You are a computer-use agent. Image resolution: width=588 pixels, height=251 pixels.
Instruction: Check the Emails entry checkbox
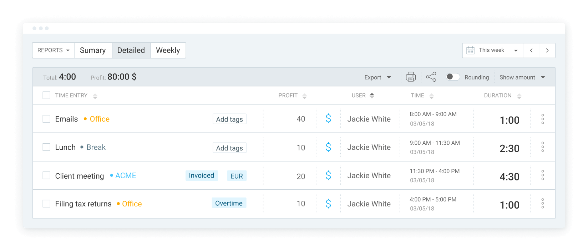[x=46, y=119]
